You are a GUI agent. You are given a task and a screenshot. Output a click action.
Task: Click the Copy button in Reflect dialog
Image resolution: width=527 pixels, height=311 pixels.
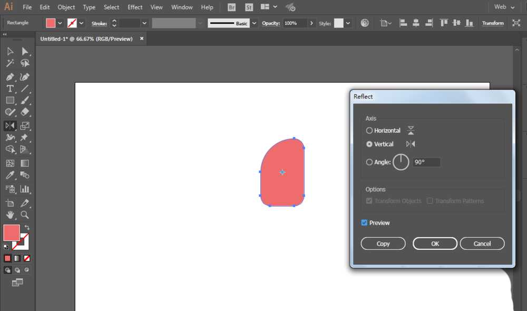click(383, 244)
